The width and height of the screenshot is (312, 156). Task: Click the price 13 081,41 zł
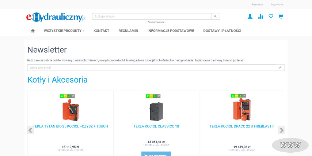(156, 142)
